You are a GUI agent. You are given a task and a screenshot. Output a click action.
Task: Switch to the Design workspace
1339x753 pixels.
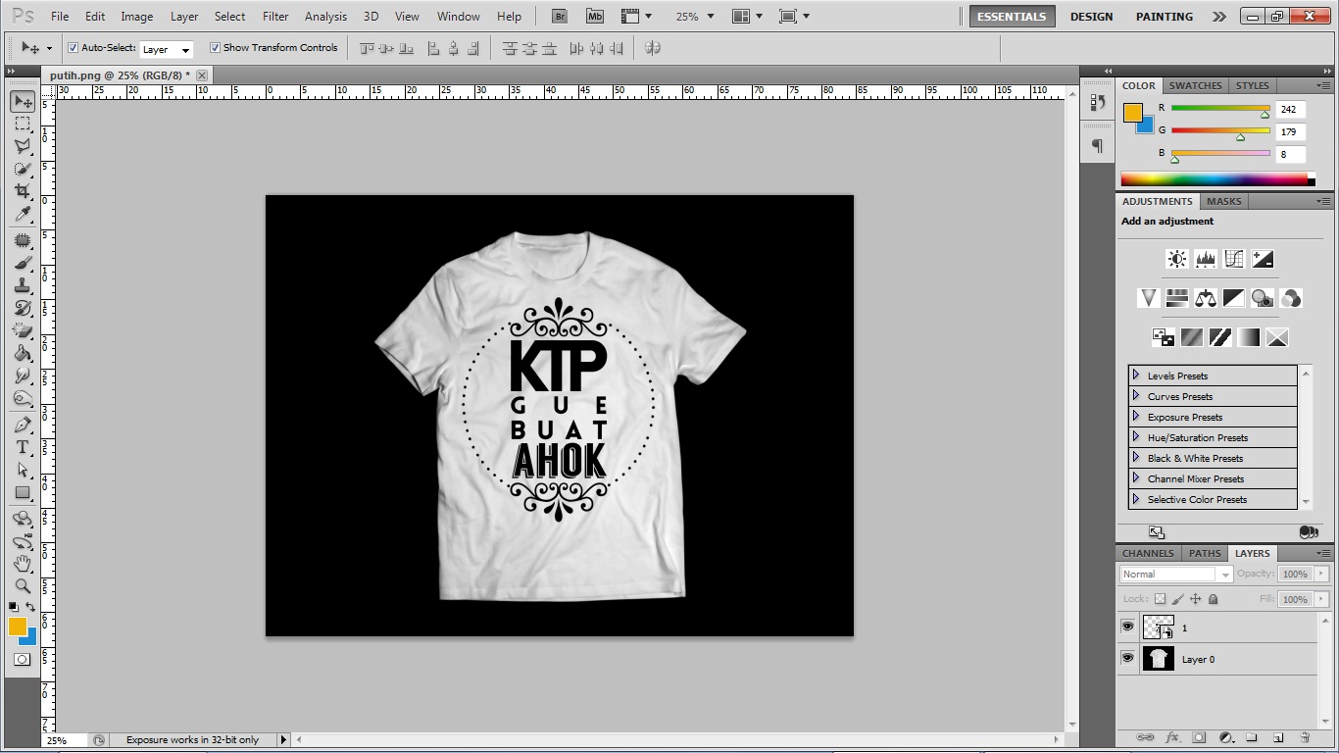pyautogui.click(x=1091, y=16)
